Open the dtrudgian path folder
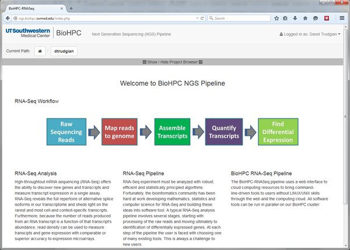The image size is (350, 250). [64, 51]
